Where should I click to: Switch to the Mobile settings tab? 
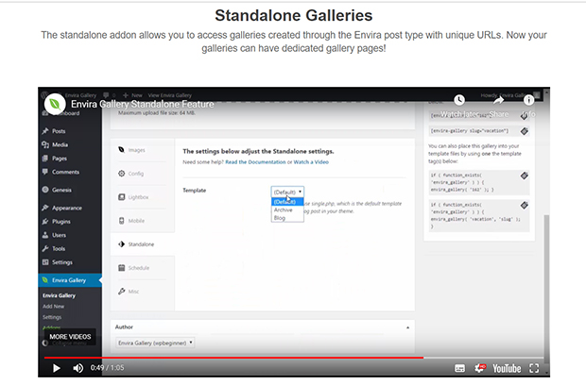click(143, 221)
